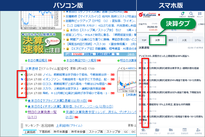This screenshot has width=205, height=137.
Task: Open the 14日【721社】決算発表 list link
Action: (93, 54)
